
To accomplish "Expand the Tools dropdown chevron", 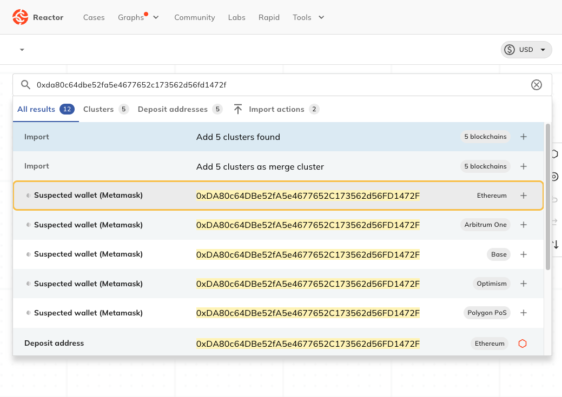I will [x=321, y=17].
